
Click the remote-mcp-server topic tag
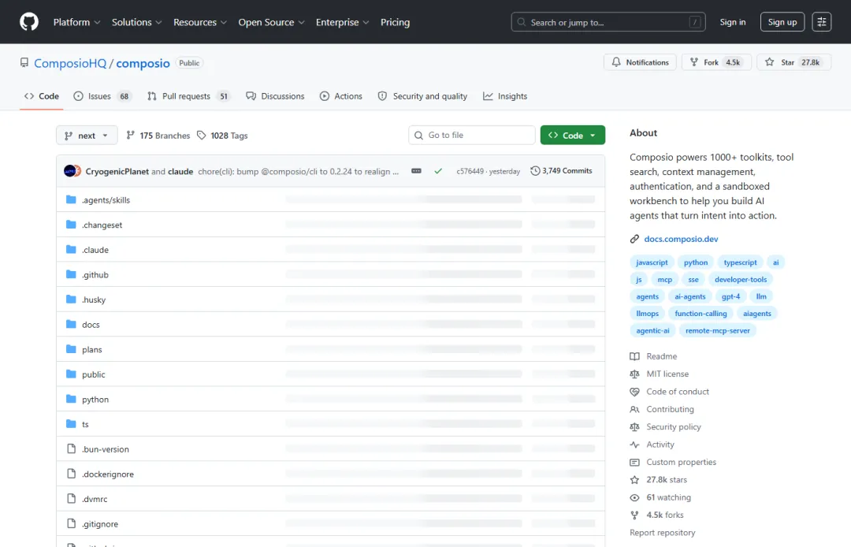(717, 331)
